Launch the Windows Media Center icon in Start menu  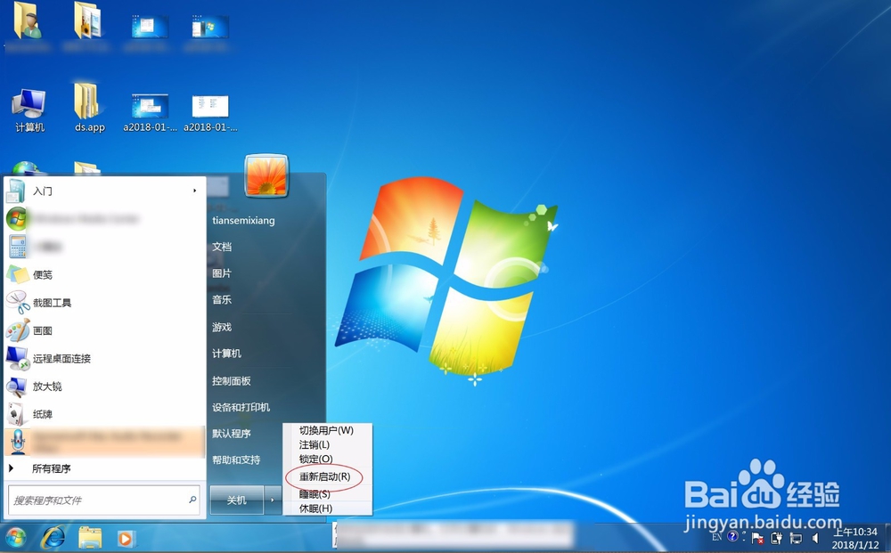point(17,218)
